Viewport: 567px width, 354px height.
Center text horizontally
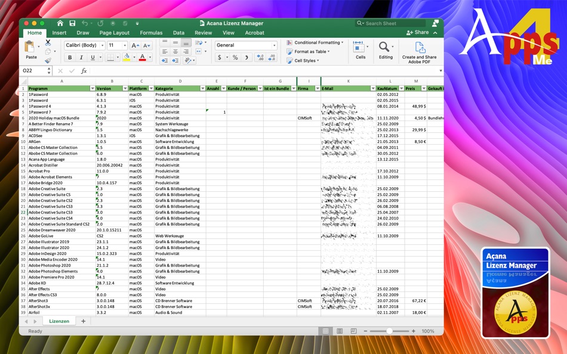tap(175, 52)
